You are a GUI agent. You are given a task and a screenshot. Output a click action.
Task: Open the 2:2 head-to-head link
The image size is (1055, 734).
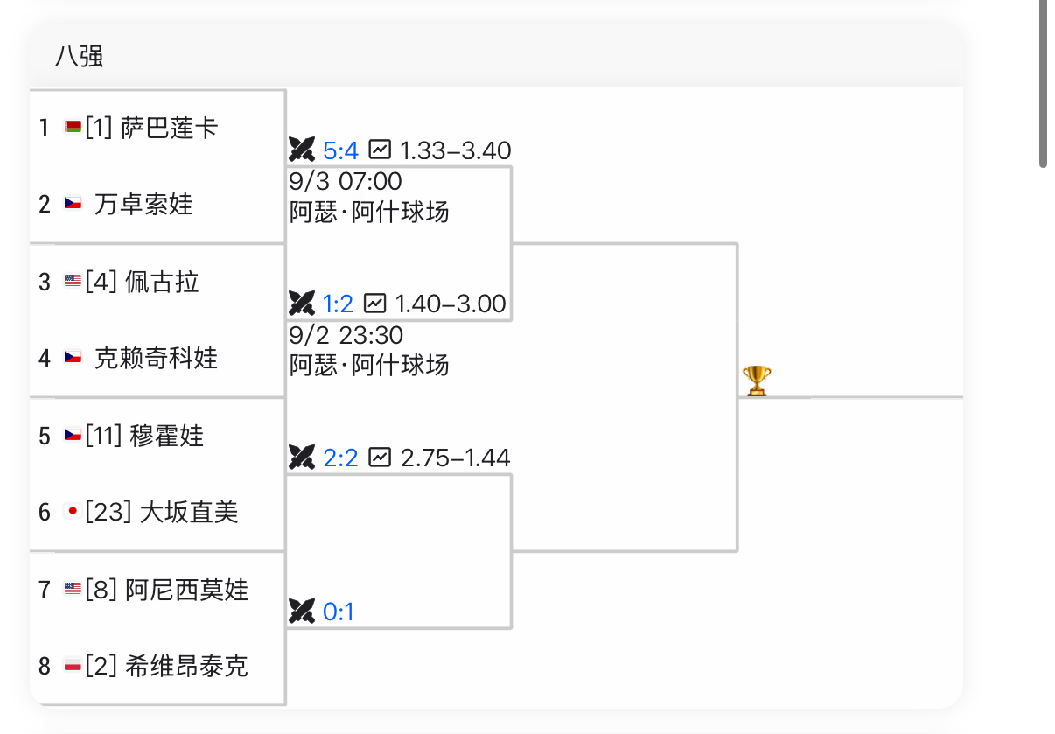click(340, 458)
